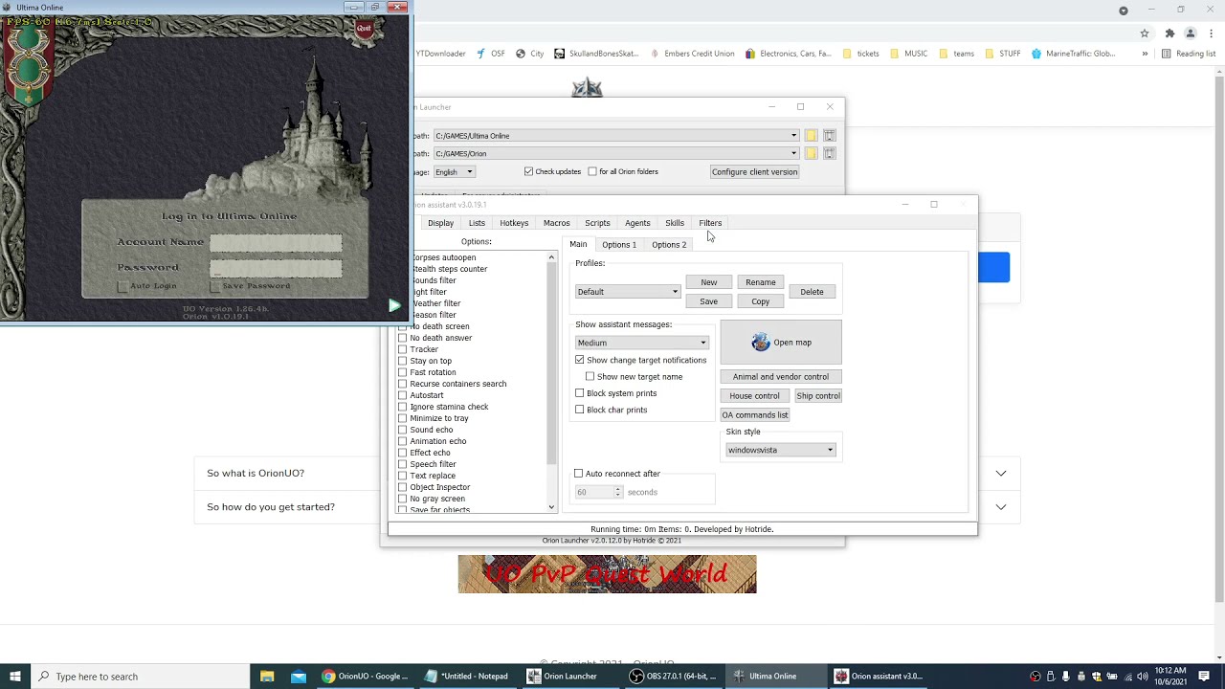The height and width of the screenshot is (689, 1225).
Task: Toggle Save Password checkbox in Ultima Online
Action: click(x=214, y=286)
